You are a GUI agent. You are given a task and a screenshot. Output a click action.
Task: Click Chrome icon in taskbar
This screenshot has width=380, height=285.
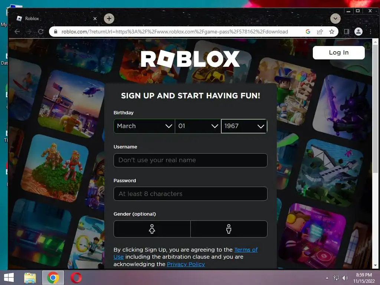tap(53, 278)
